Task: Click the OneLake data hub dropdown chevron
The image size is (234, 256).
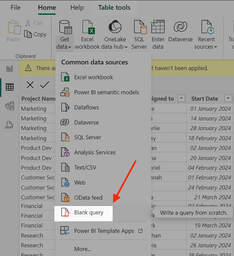Action: tap(126, 47)
